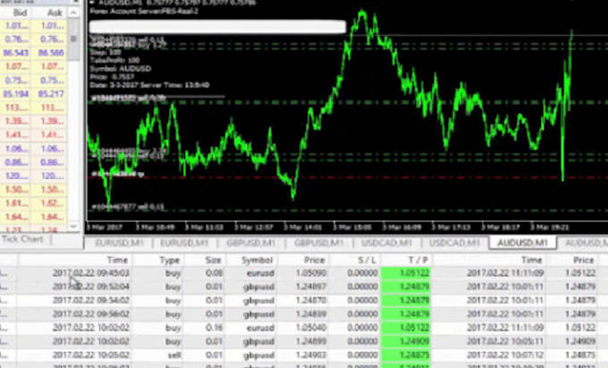Select the Market Watch row showing 1.50...

[34, 190]
